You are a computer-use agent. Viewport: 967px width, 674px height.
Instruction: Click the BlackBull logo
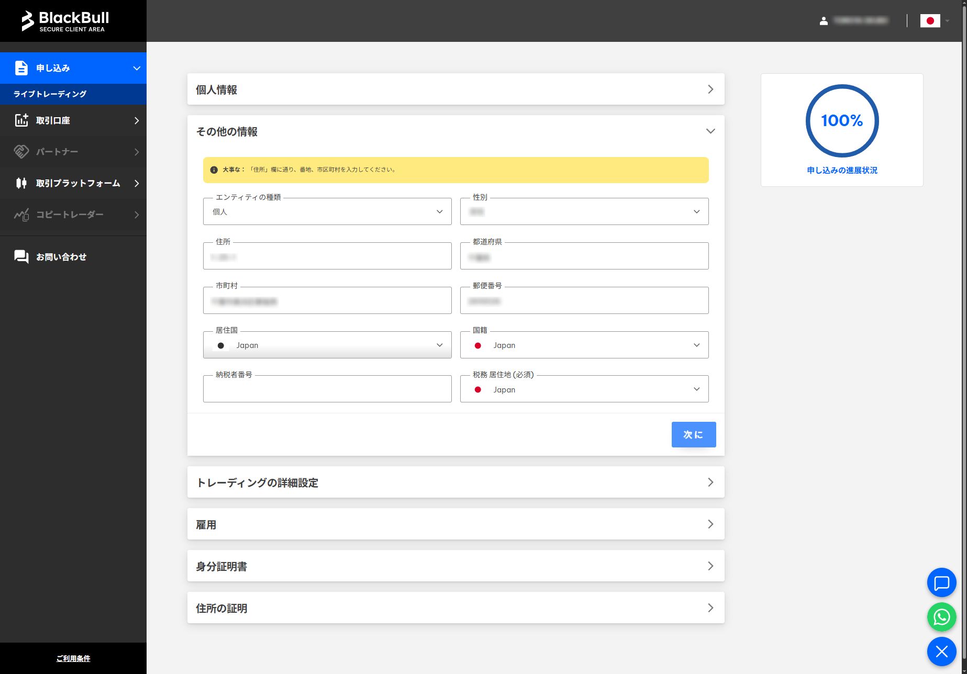[x=65, y=19]
